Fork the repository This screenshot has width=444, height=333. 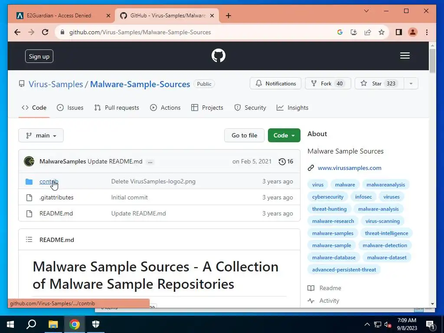pyautogui.click(x=328, y=84)
